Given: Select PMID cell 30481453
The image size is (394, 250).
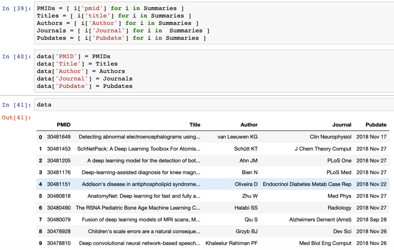Looking at the screenshot, I should pos(59,149).
